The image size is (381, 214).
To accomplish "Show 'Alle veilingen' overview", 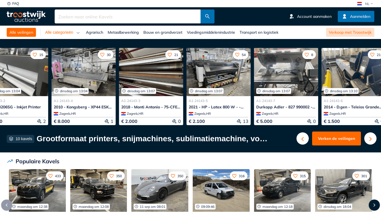I will (21, 32).
